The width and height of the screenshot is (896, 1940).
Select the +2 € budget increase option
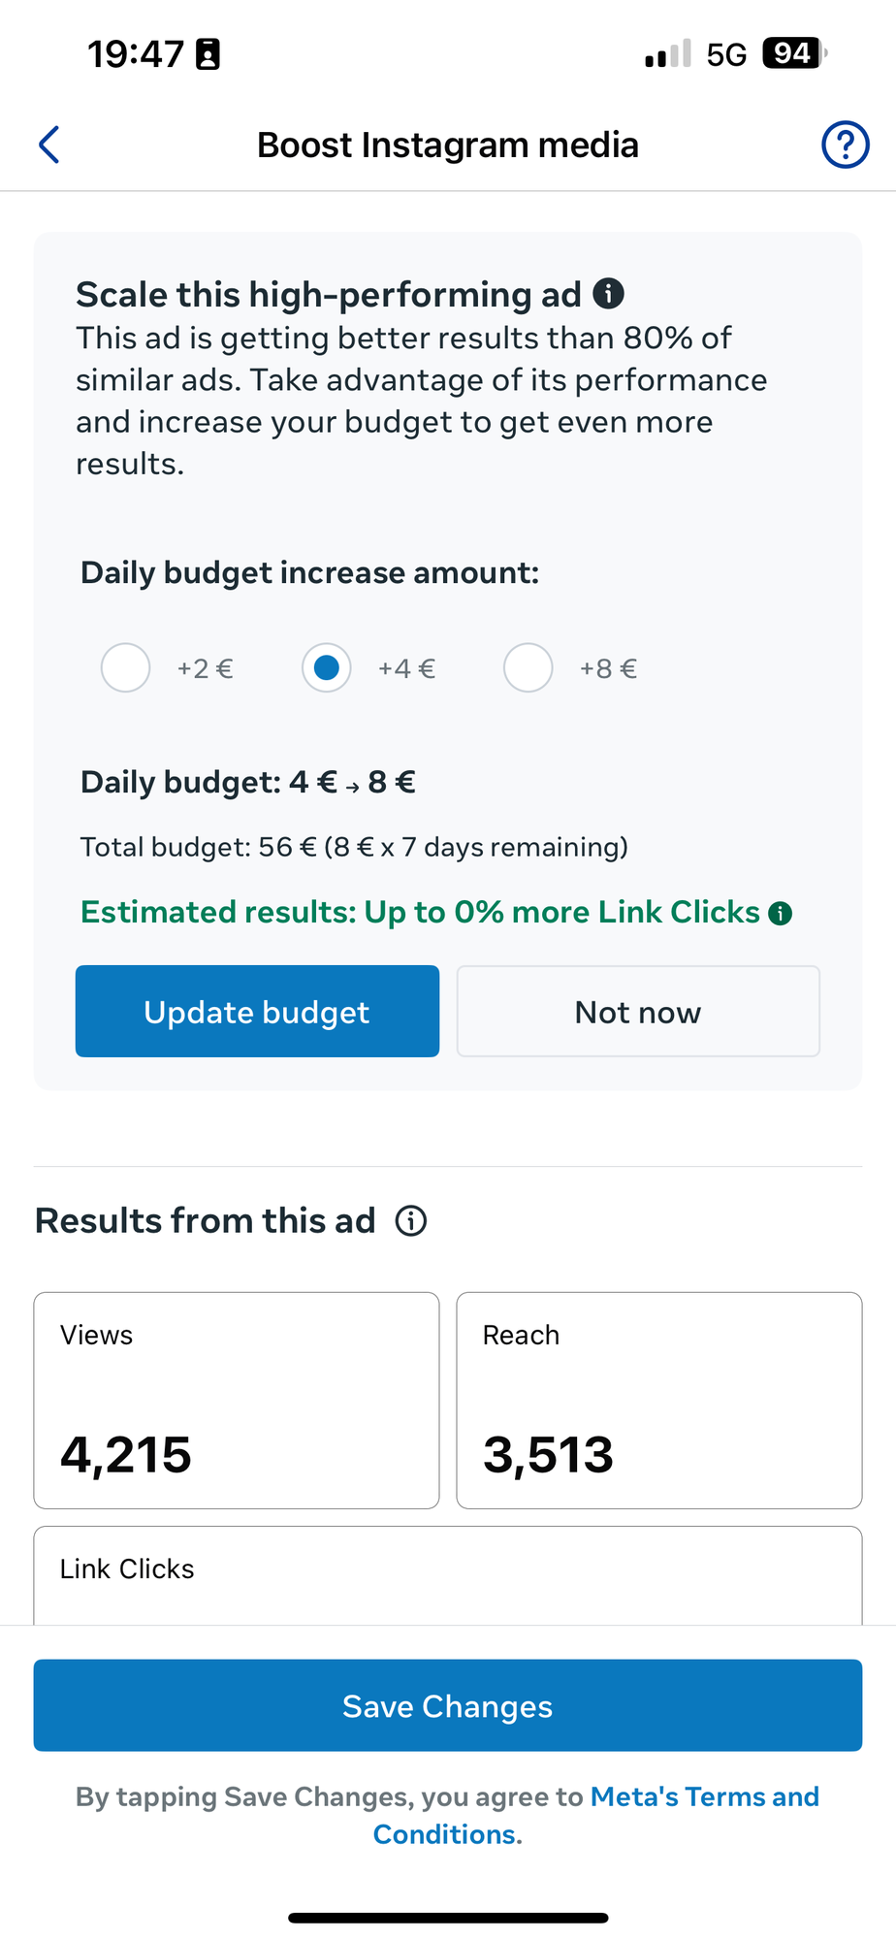tap(126, 667)
